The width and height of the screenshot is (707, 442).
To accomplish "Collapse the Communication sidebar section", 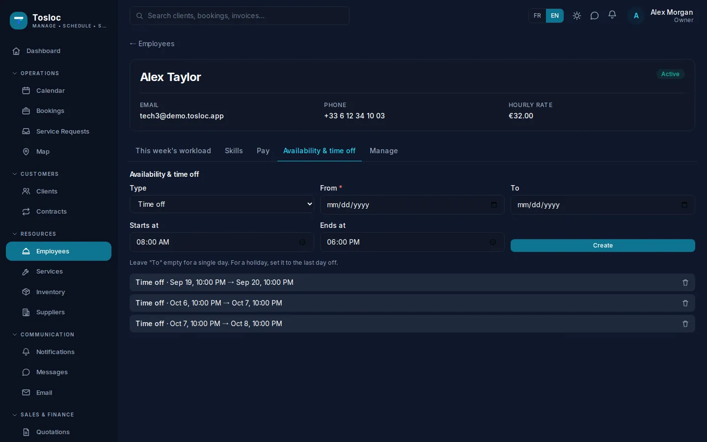I will tap(43, 334).
